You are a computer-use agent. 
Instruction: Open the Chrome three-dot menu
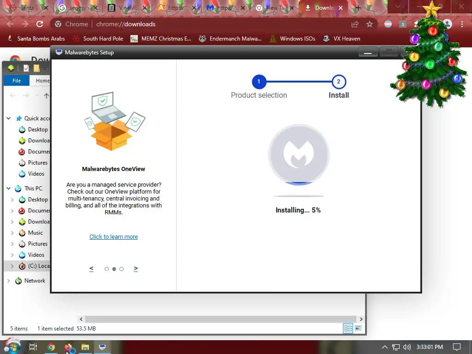(x=462, y=24)
